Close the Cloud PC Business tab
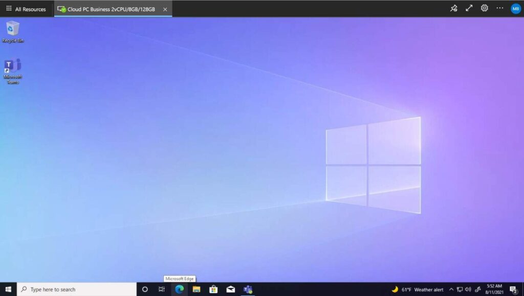Image resolution: width=524 pixels, height=296 pixels. click(165, 9)
